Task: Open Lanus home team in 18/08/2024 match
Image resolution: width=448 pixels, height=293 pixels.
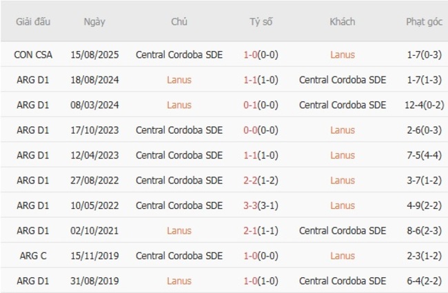Action: tap(179, 80)
